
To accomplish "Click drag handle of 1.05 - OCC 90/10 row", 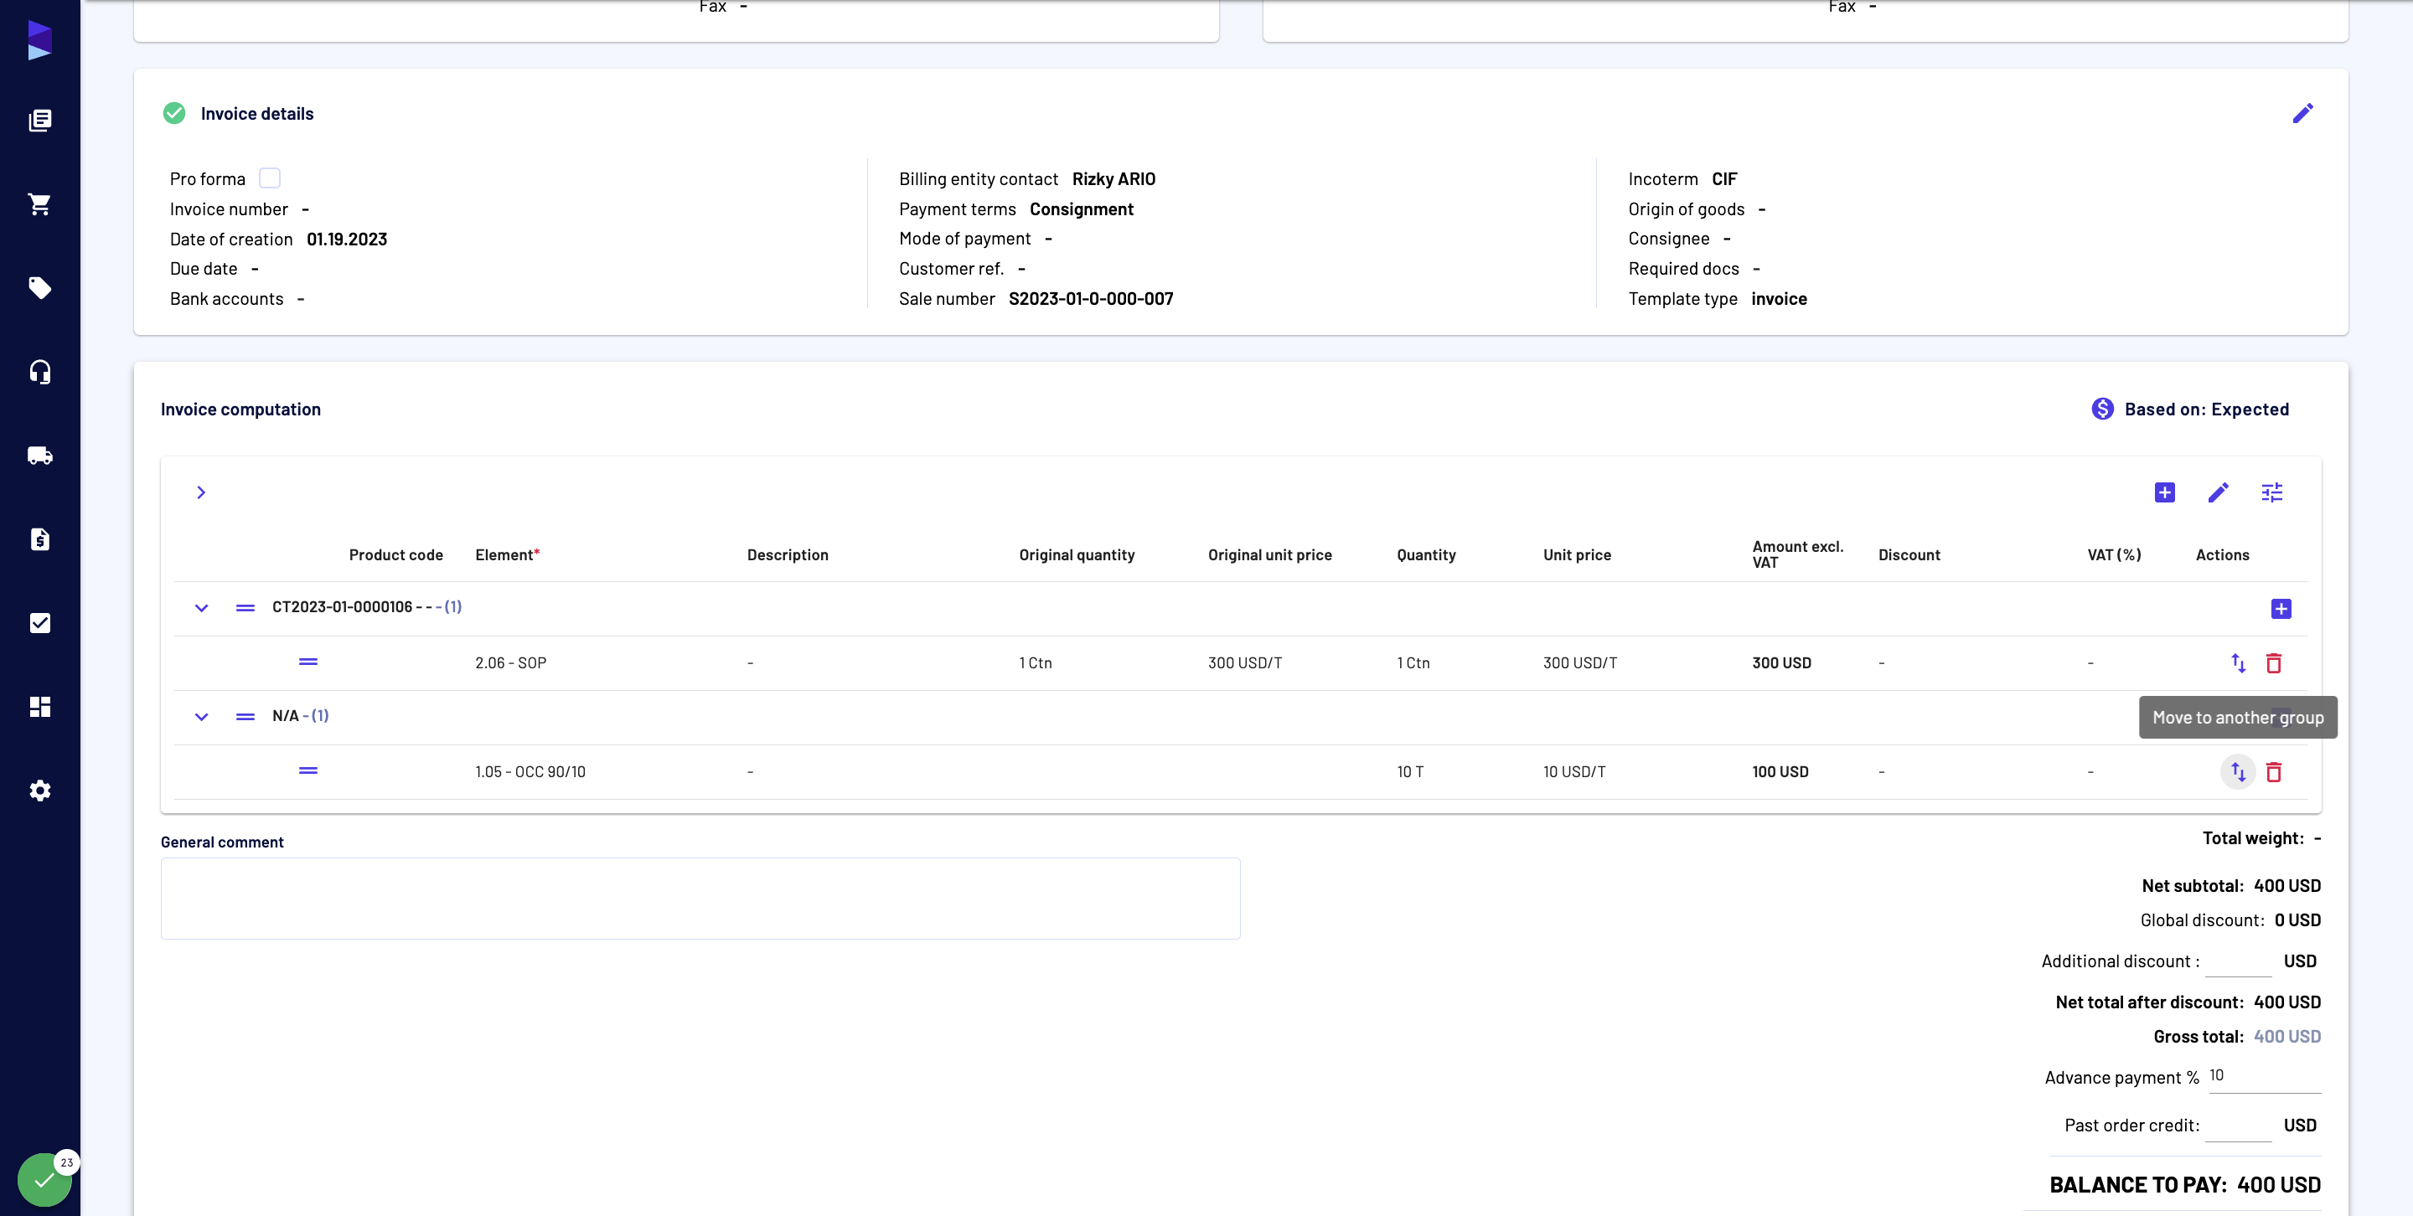I will tap(308, 770).
